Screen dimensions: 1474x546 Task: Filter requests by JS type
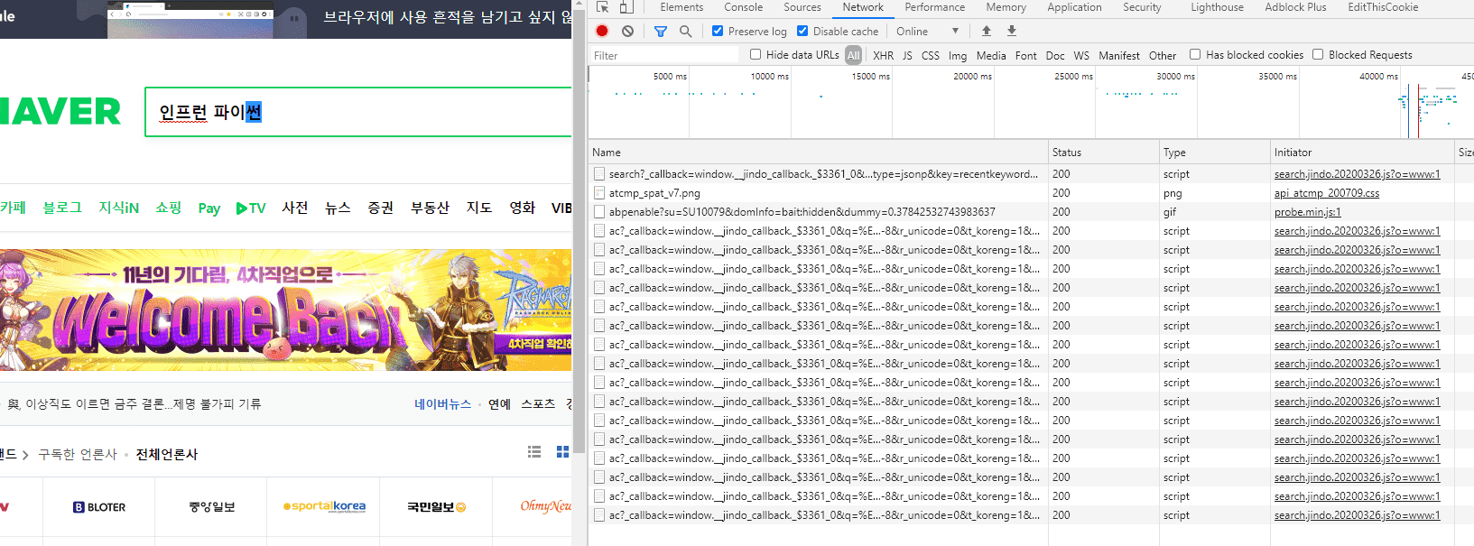907,55
